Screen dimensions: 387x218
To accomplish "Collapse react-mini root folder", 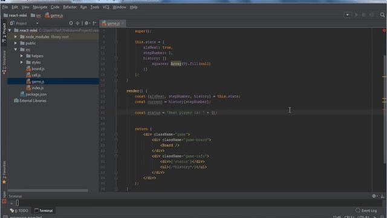I will [x=10, y=30].
